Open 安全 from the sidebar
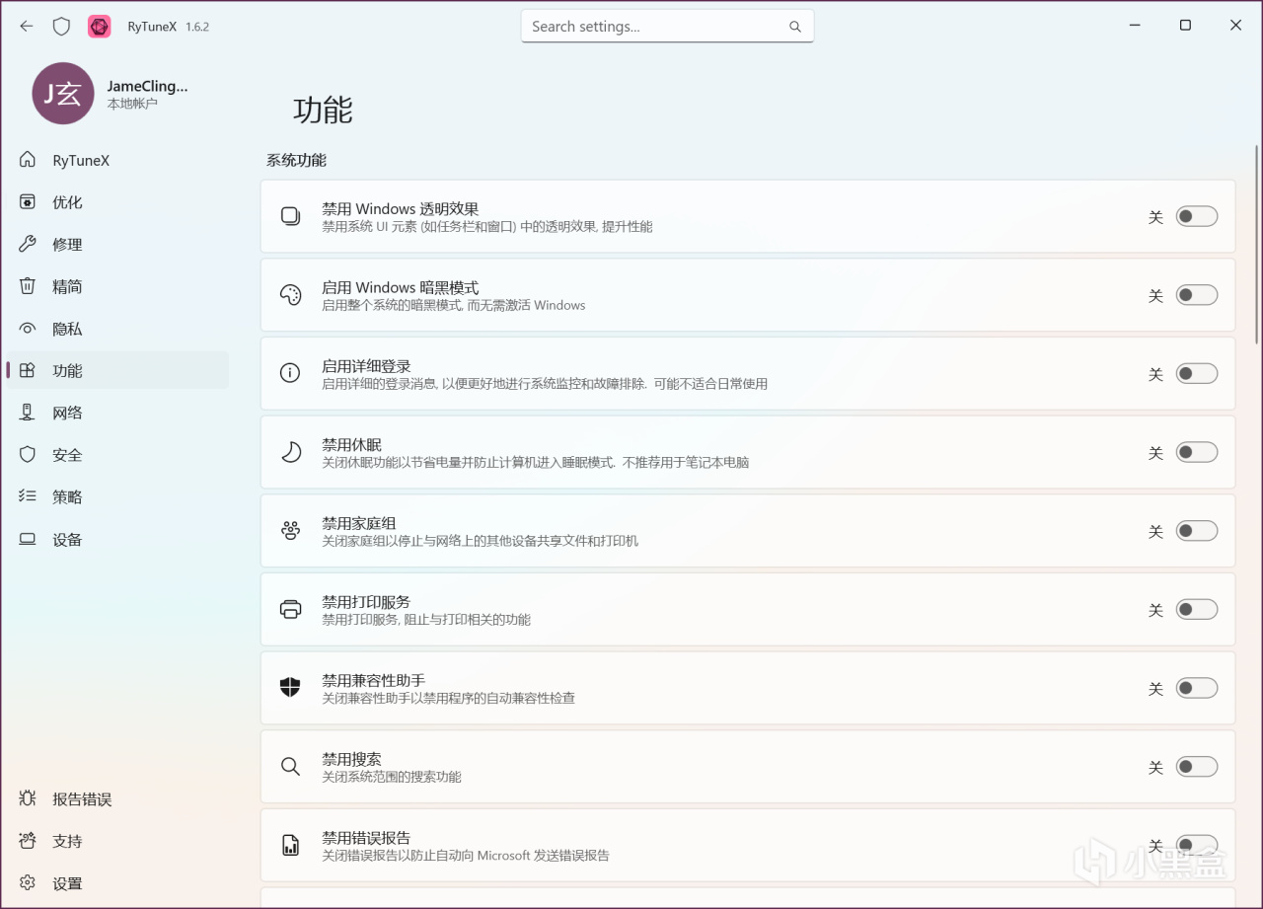1263x909 pixels. 116,455
